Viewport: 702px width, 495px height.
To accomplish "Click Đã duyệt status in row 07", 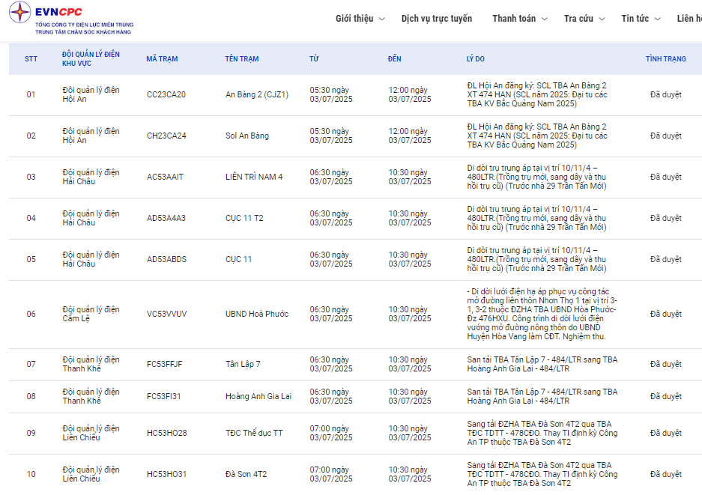I will (665, 365).
